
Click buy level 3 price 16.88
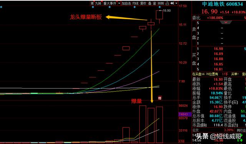pos(218,59)
